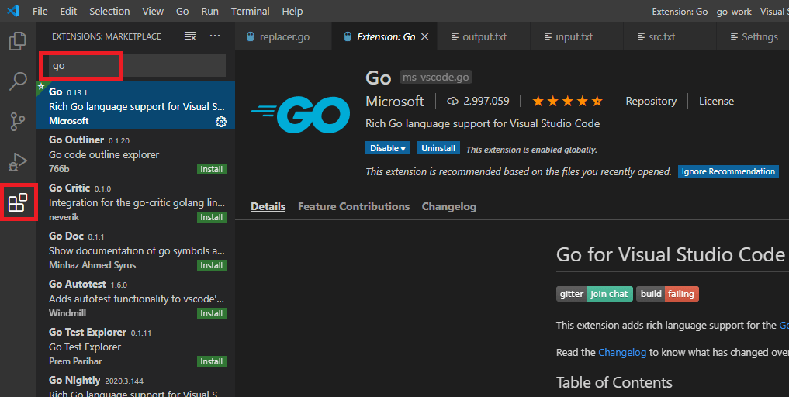Open the Extensions view icon
Viewport: 789px width, 397px height.
point(18,202)
